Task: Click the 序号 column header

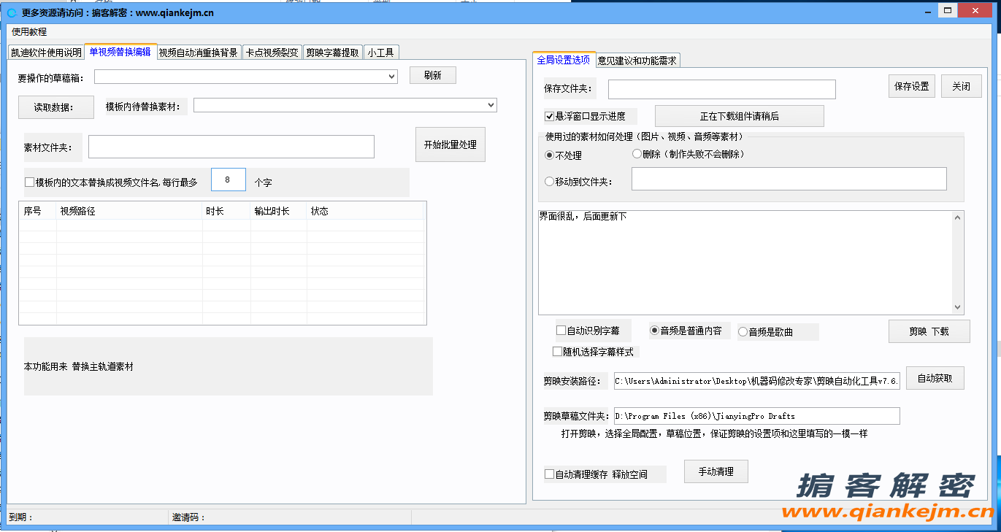Action: pos(38,211)
